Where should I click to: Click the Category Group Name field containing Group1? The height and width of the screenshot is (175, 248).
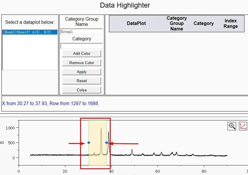click(x=82, y=32)
